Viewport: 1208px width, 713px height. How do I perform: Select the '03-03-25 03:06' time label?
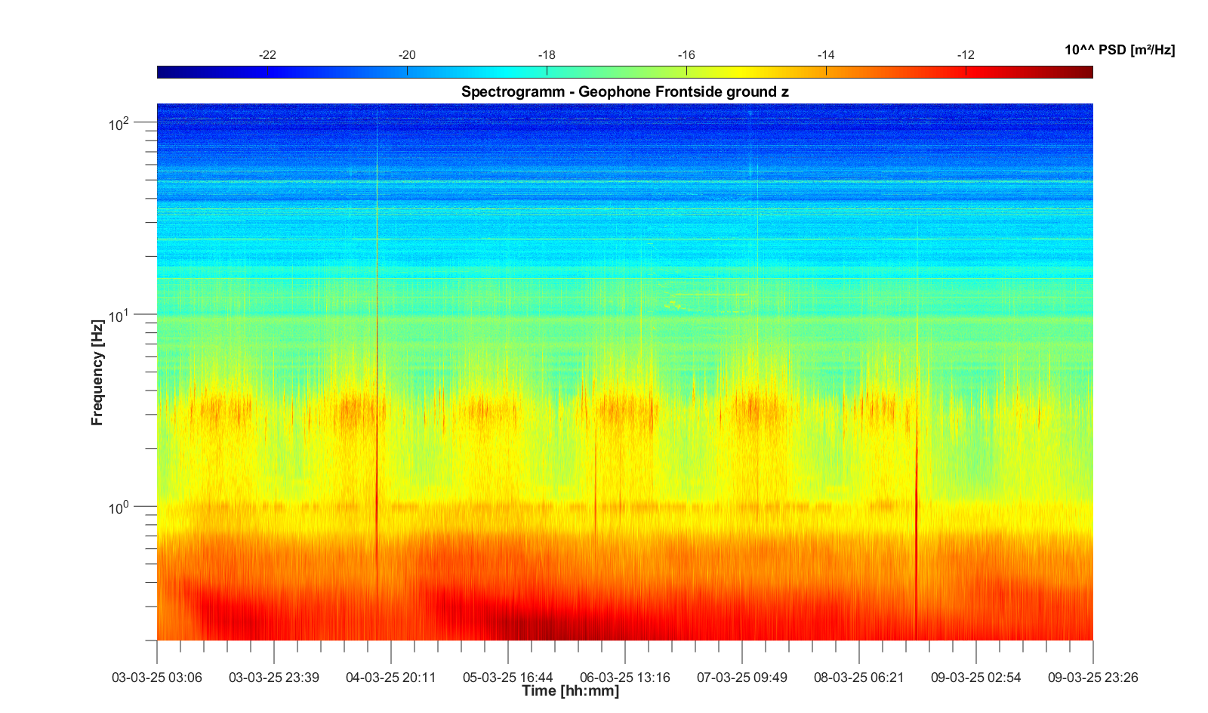click(x=157, y=678)
